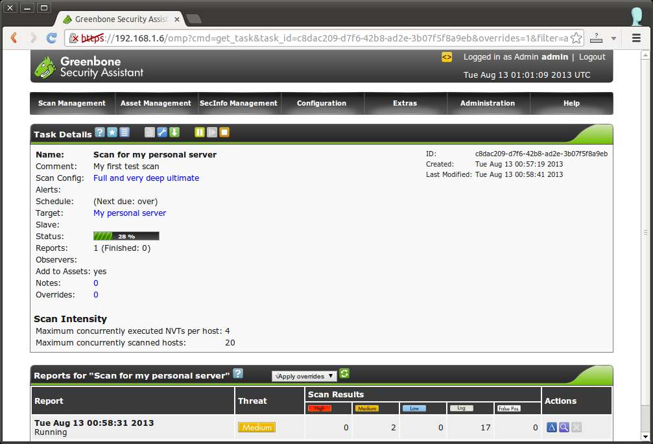Open 'Full and very deep ultimate' scan config
653x444 pixels.
click(x=146, y=178)
